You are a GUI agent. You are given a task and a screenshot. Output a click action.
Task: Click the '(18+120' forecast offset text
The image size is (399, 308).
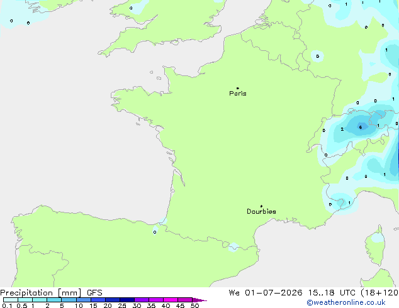click(x=379, y=293)
